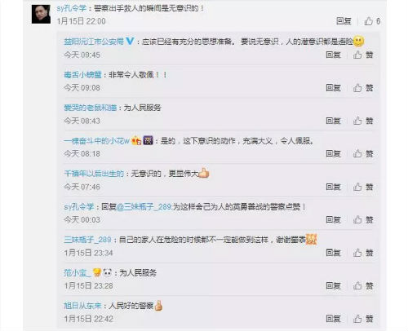This screenshot has width=408, height=331.
Task: Like the 23:28 comment by 范小宝_
Action: pos(357,285)
